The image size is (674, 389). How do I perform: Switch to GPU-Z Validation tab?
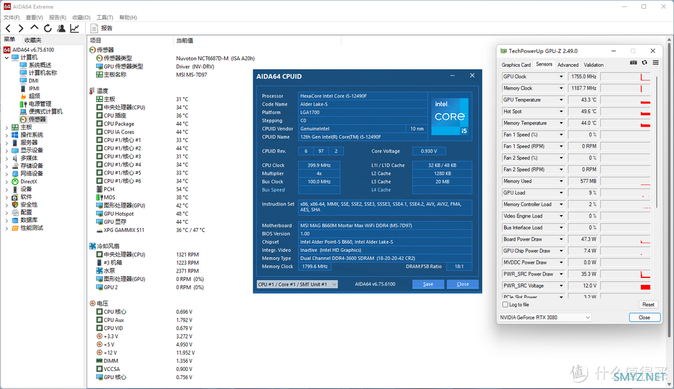(593, 65)
